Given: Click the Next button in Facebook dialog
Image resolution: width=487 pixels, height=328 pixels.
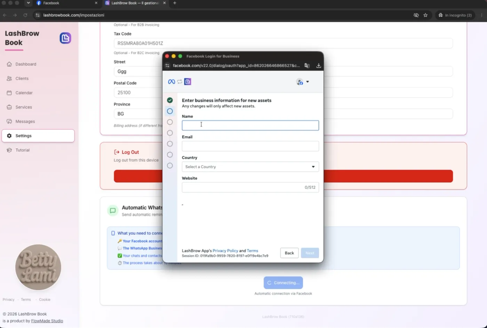Looking at the screenshot, I should click(x=310, y=253).
